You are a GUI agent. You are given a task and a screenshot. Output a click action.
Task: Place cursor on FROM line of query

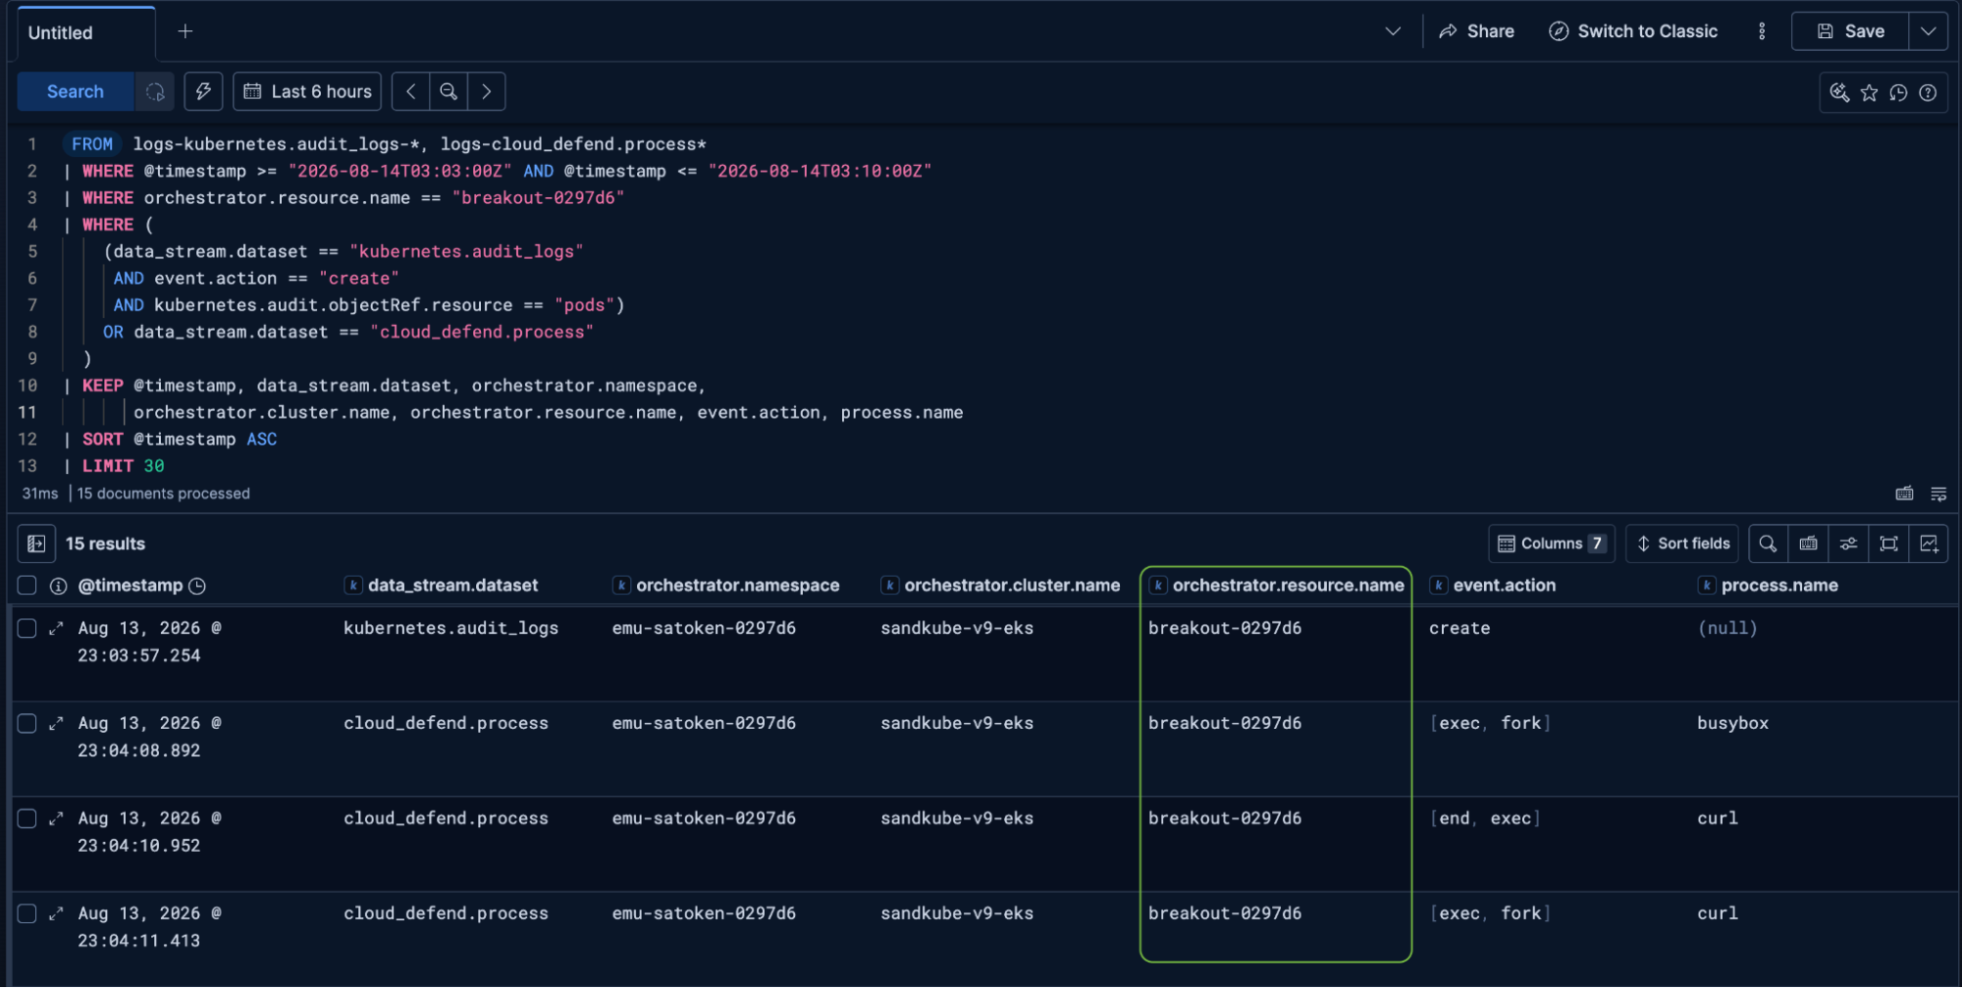click(x=389, y=144)
